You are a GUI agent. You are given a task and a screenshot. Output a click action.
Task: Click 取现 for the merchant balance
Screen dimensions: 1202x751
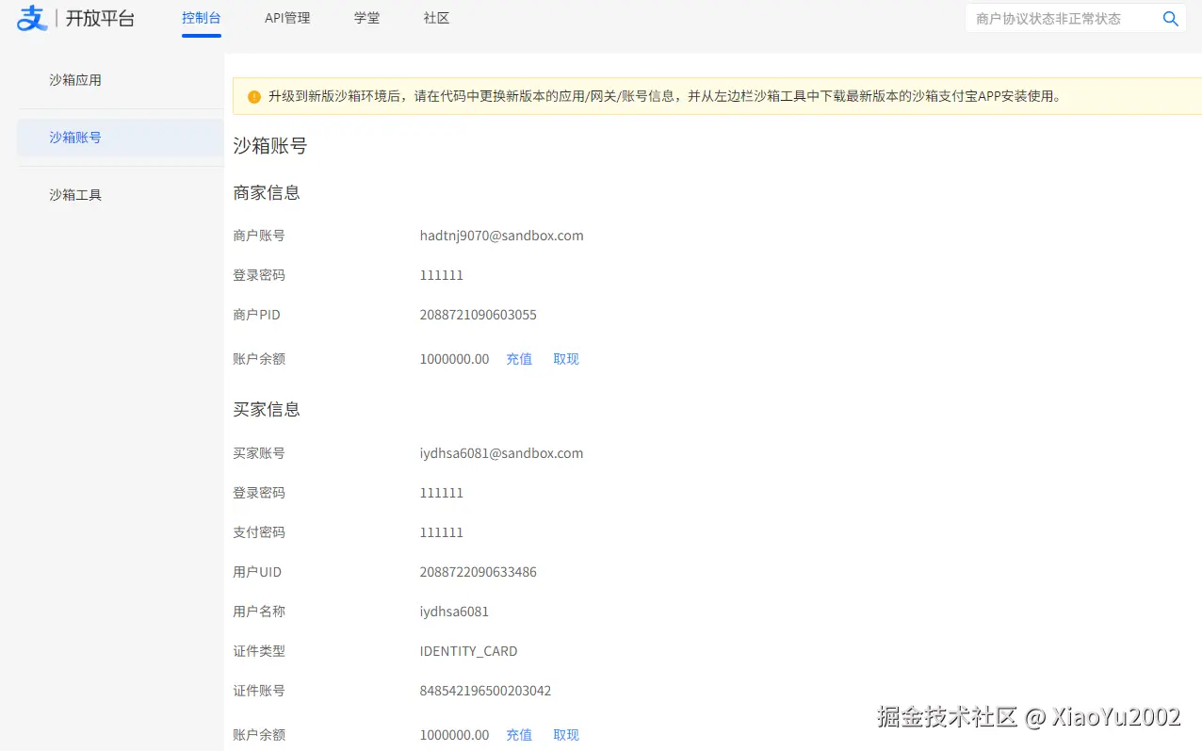click(566, 359)
